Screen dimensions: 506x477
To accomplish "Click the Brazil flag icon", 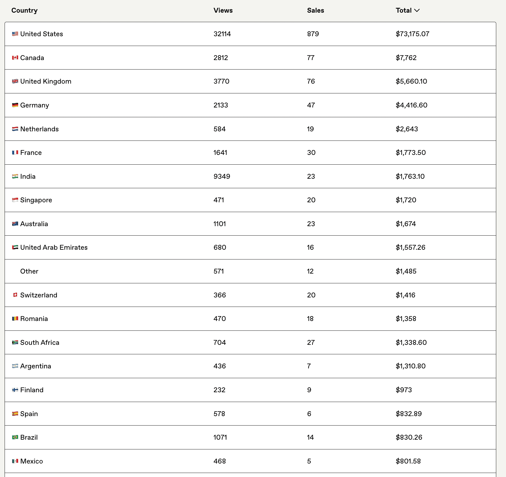I will pyautogui.click(x=15, y=437).
